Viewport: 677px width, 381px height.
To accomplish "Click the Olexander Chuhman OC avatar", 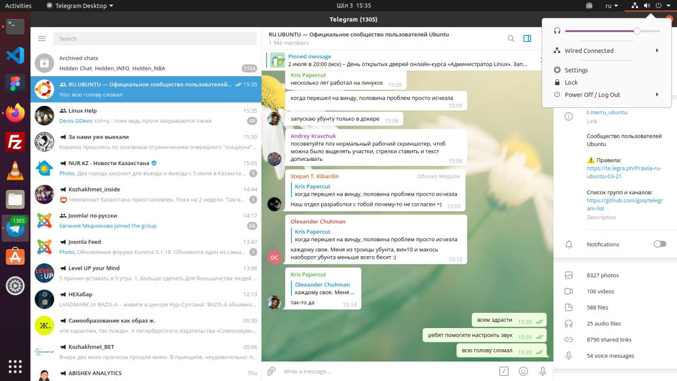I will coord(274,257).
